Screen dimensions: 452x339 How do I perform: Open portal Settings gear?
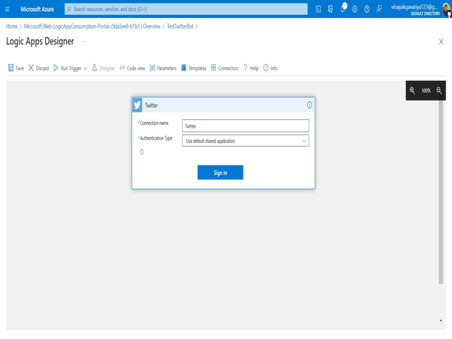point(355,9)
